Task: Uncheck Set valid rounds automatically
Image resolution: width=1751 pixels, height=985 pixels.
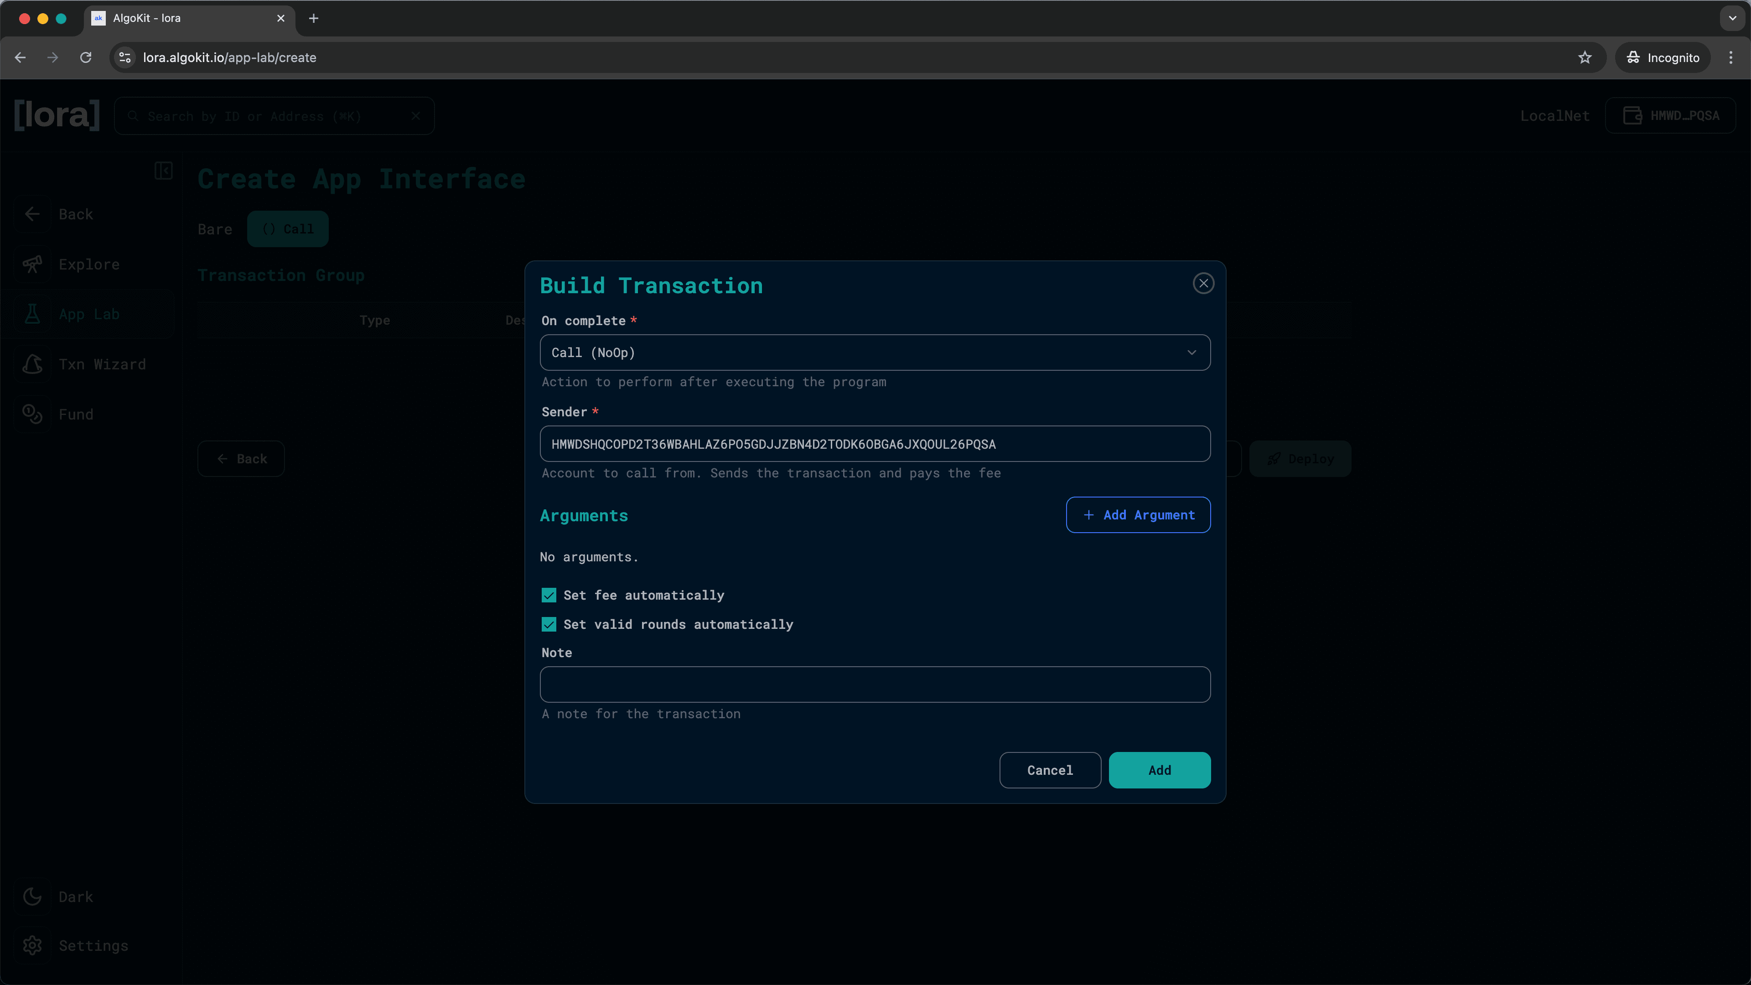Action: (x=549, y=624)
